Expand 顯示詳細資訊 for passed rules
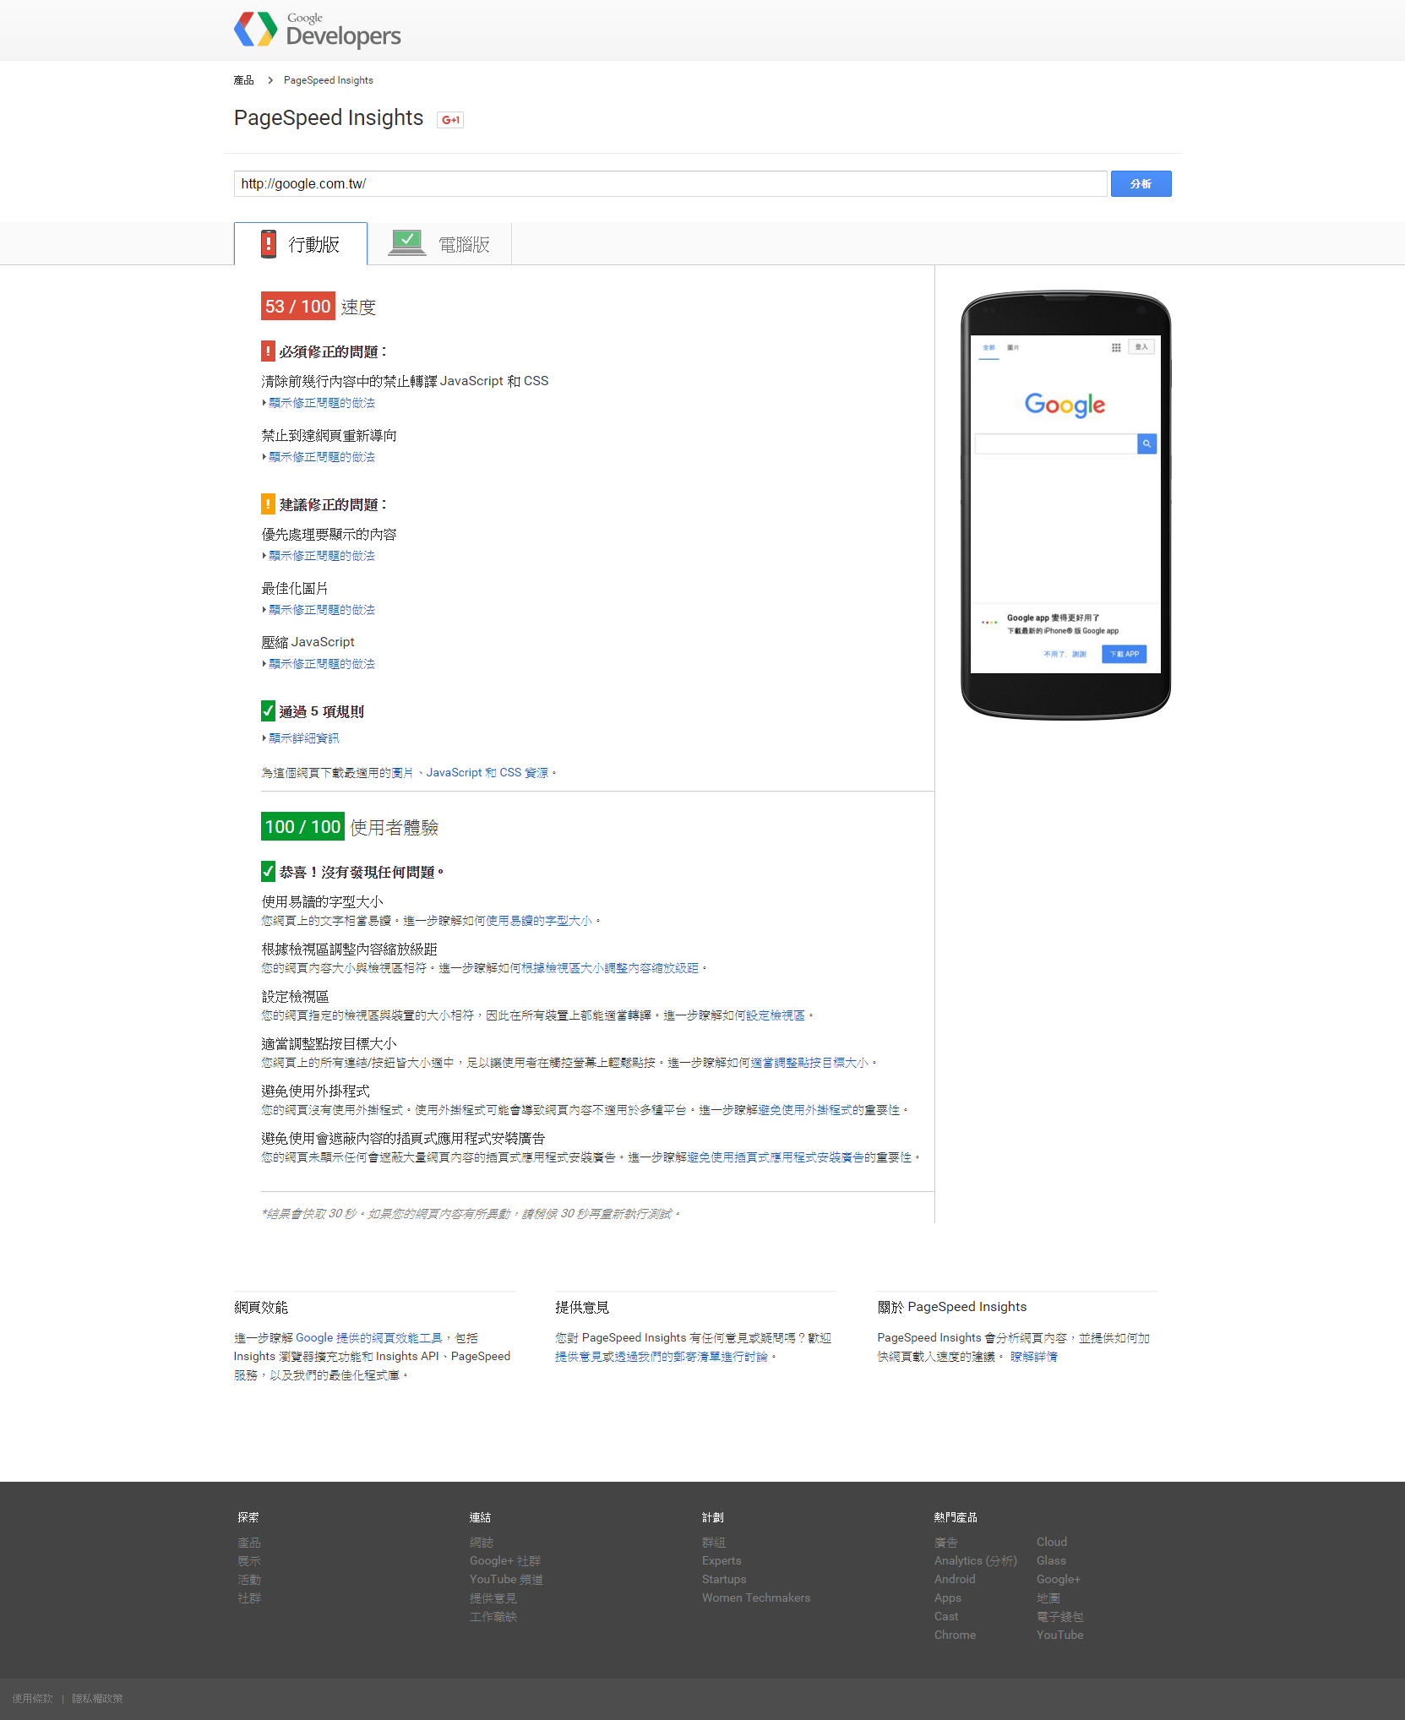Image resolution: width=1405 pixels, height=1720 pixels. click(x=303, y=738)
